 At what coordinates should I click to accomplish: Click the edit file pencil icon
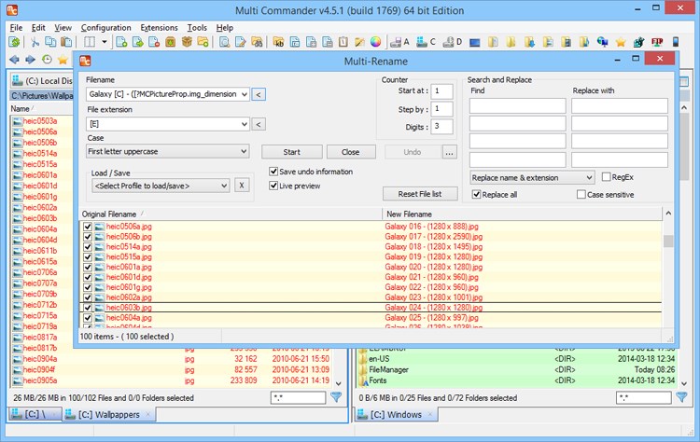240,42
